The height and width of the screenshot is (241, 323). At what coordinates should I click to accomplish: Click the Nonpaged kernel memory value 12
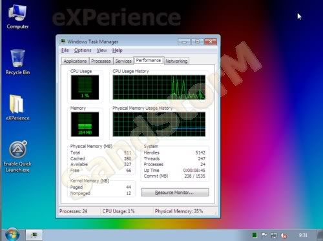[129, 193]
